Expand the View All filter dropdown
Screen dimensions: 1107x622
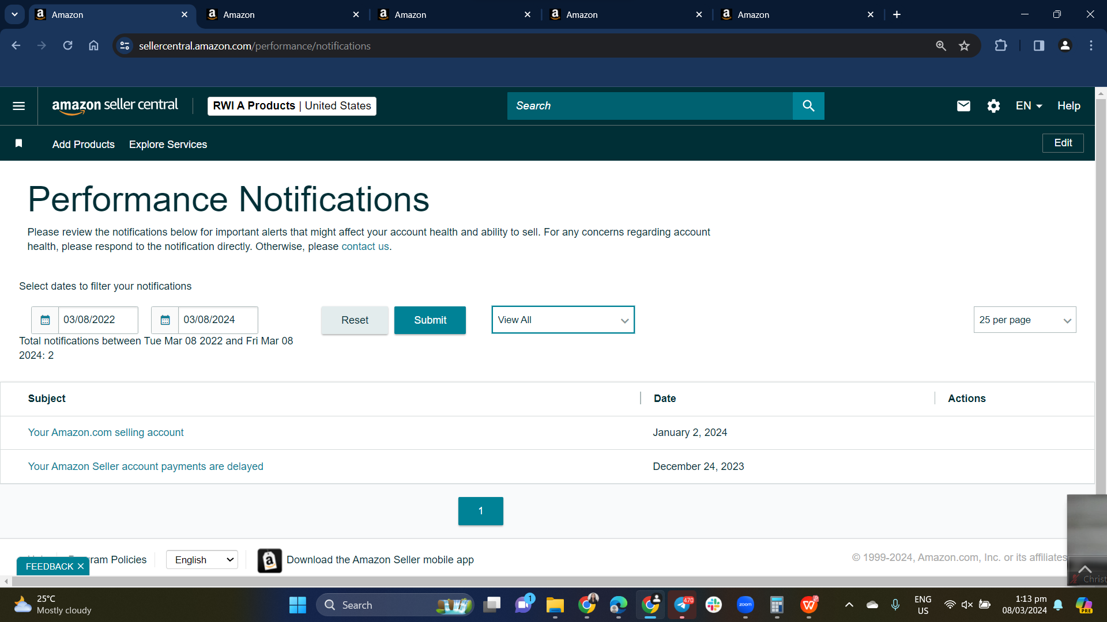pyautogui.click(x=563, y=320)
